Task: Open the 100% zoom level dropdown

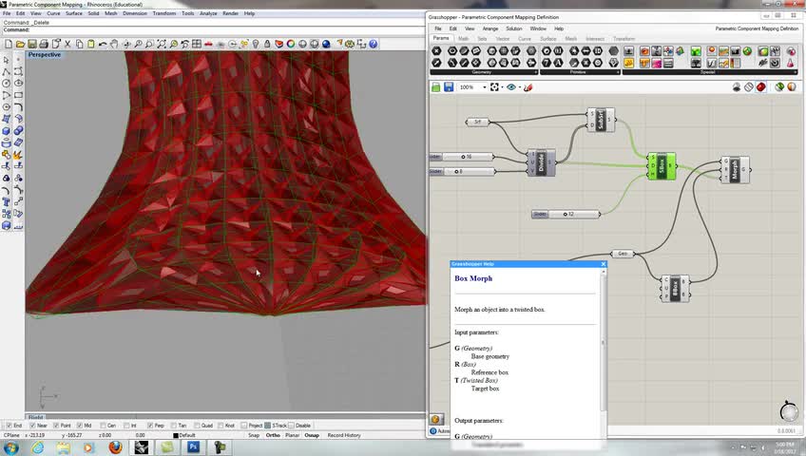Action: coord(484,87)
